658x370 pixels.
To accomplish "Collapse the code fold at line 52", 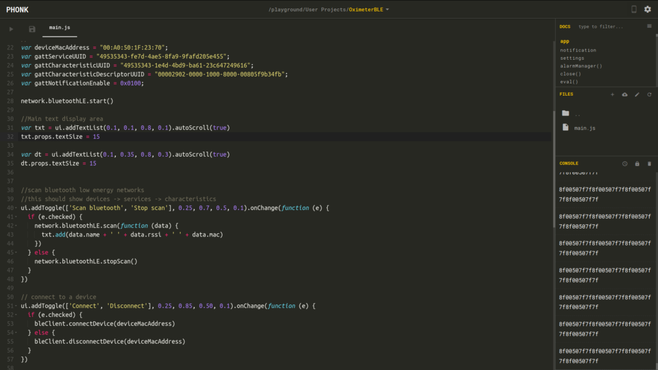I will pyautogui.click(x=16, y=315).
